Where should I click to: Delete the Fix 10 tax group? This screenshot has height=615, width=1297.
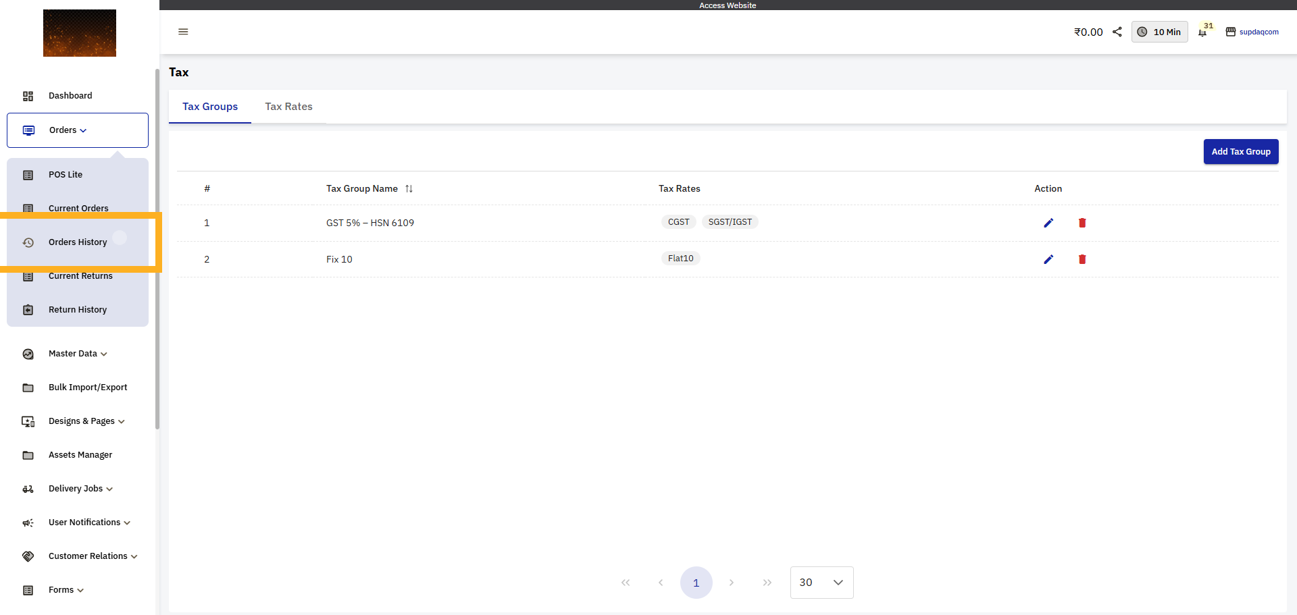(x=1082, y=259)
